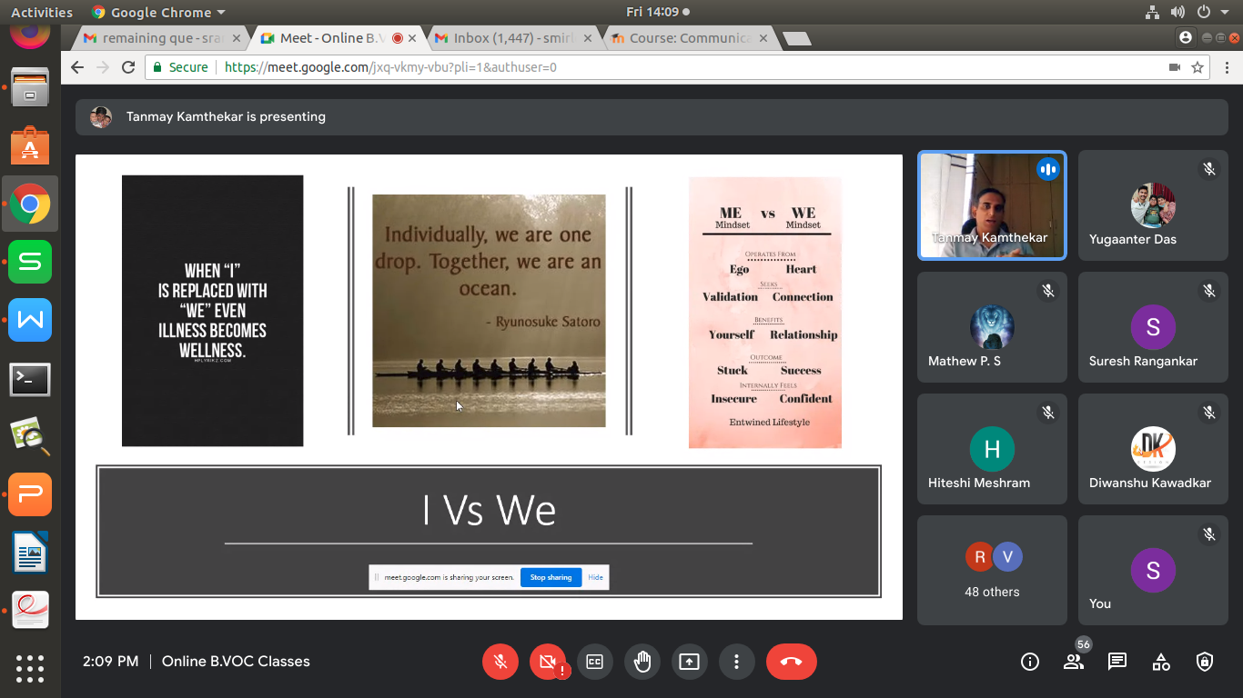This screenshot has width=1243, height=698.
Task: Show the participants list
Action: pos(1074,662)
